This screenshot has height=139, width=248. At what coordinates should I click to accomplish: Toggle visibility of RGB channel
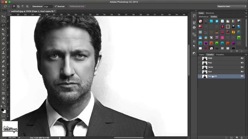tap(200, 58)
